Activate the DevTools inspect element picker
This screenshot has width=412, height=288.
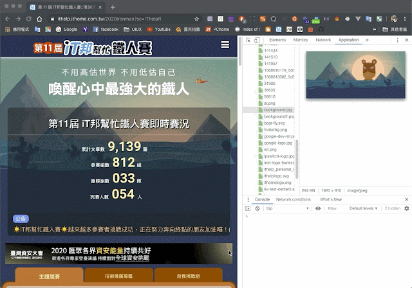[248, 40]
